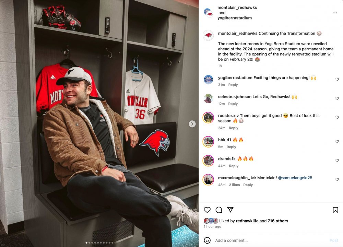Open the comment bubble icon
This screenshot has width=343, height=247.
(219, 210)
